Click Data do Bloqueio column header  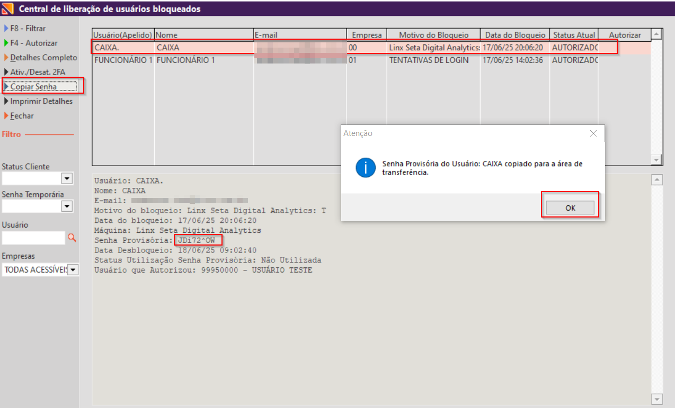(x=515, y=35)
